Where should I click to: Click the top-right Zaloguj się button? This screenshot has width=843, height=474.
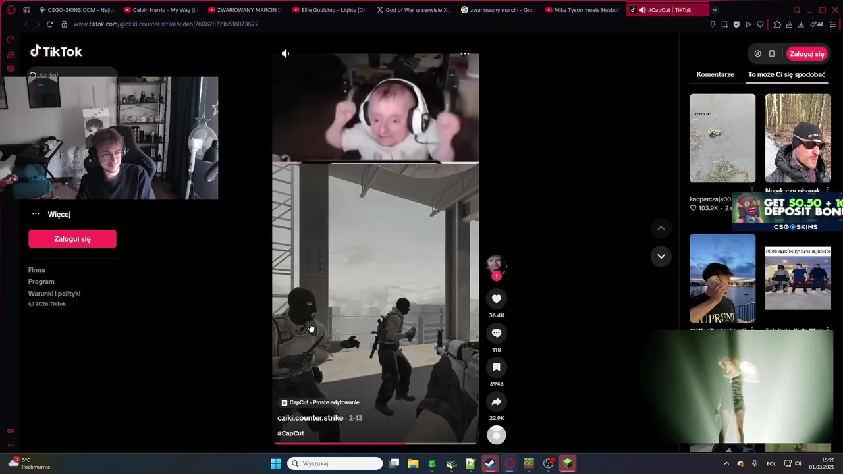pyautogui.click(x=807, y=54)
